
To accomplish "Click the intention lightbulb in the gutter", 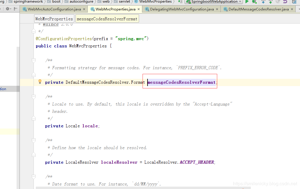I will click(x=40, y=81).
